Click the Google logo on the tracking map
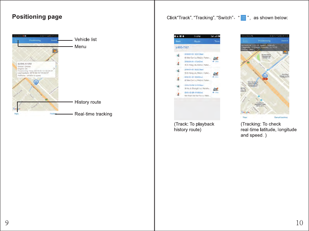Image resolution: width=309 pixels, height=231 pixels. (245, 112)
